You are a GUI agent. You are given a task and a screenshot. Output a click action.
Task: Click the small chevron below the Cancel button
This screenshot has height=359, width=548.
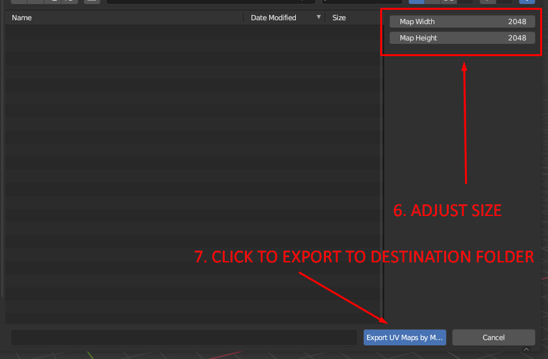pos(526,349)
